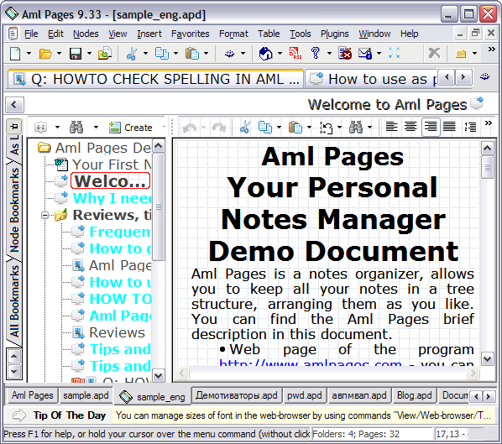Image resolution: width=502 pixels, height=444 pixels.
Task: Click the New document icon
Action: pyautogui.click(x=15, y=54)
